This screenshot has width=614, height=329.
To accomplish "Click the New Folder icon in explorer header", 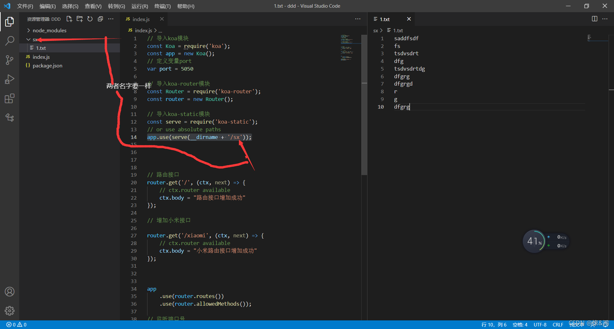I will [80, 19].
